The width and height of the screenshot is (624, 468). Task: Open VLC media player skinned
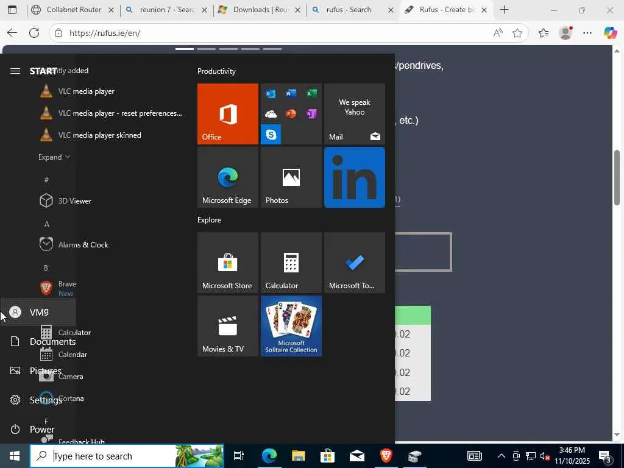click(x=112, y=135)
